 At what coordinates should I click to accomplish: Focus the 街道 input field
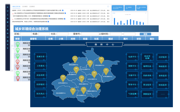click(44, 34)
